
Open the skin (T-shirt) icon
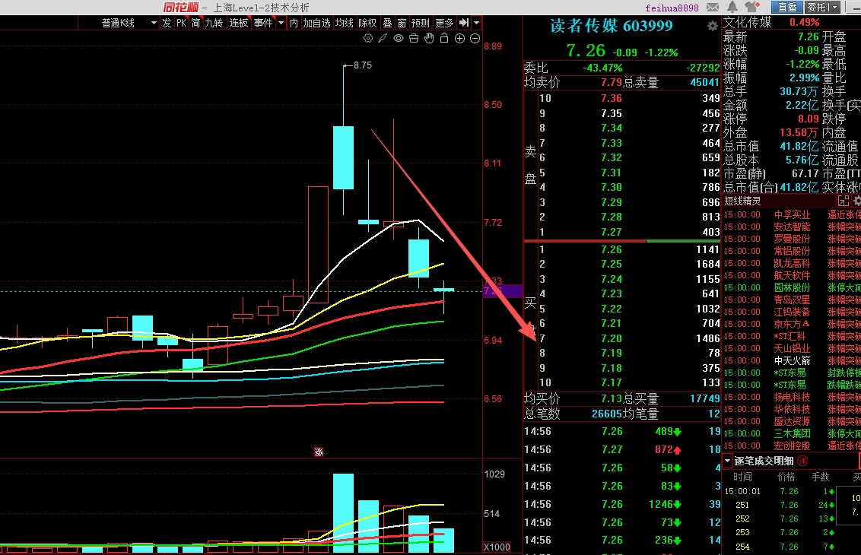pyautogui.click(x=751, y=7)
